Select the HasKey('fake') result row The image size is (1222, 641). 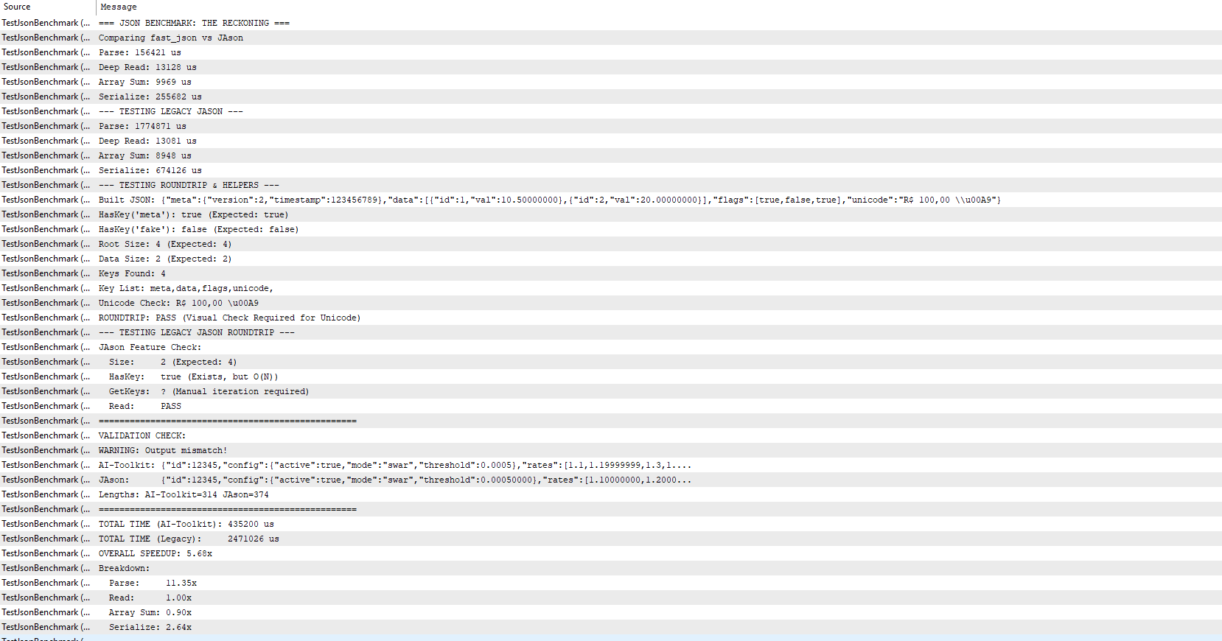click(x=611, y=229)
